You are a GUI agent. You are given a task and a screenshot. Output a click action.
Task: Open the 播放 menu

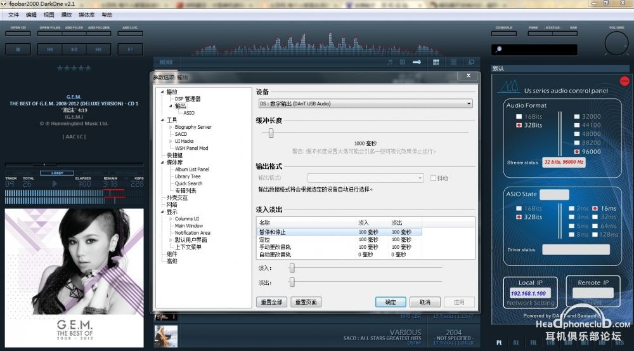tap(67, 15)
